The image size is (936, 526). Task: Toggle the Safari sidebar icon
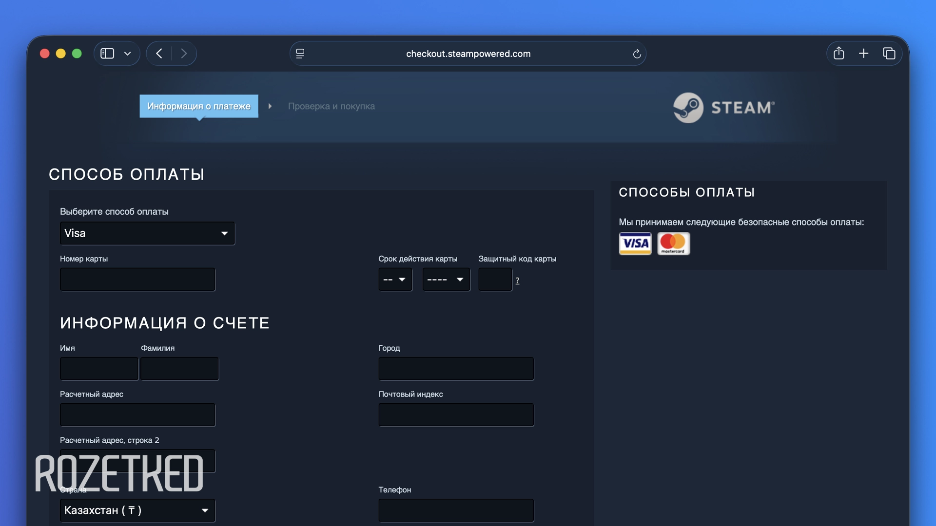[107, 54]
